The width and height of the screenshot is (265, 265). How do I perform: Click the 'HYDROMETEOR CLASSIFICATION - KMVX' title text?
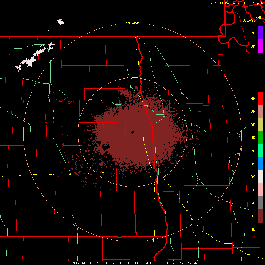coord(113,263)
